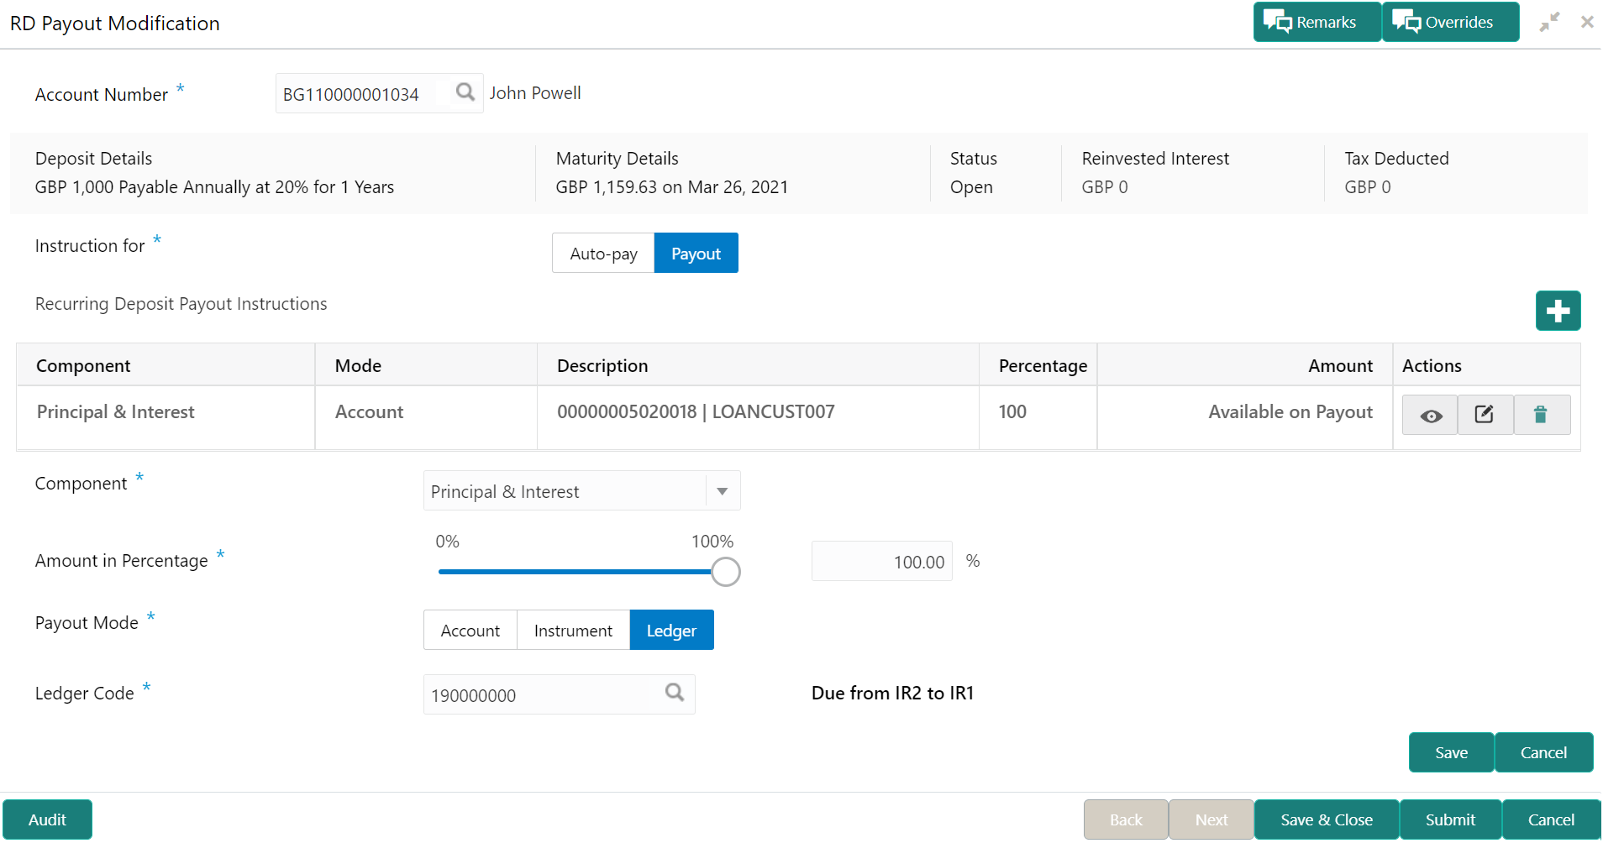Click the account number search magnifier icon
The image size is (1603, 843).
click(x=465, y=92)
